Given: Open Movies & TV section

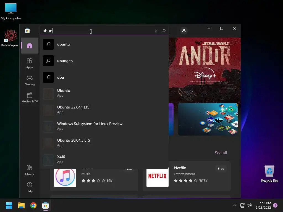Looking at the screenshot, I should click(x=30, y=97).
